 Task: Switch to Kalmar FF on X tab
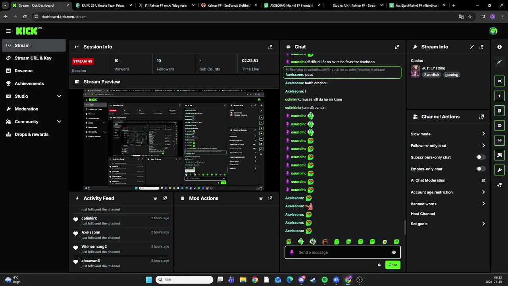point(165,6)
